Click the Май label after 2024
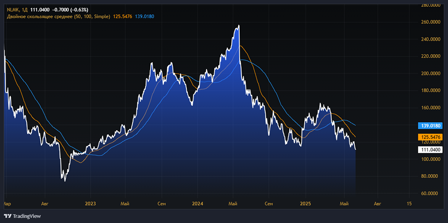The image size is (448, 223). (233, 204)
